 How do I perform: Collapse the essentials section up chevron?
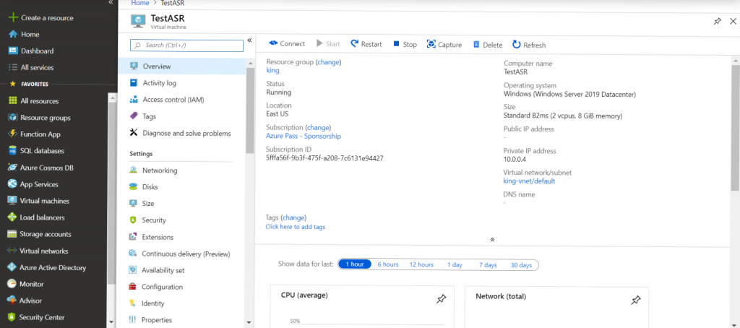(x=492, y=240)
